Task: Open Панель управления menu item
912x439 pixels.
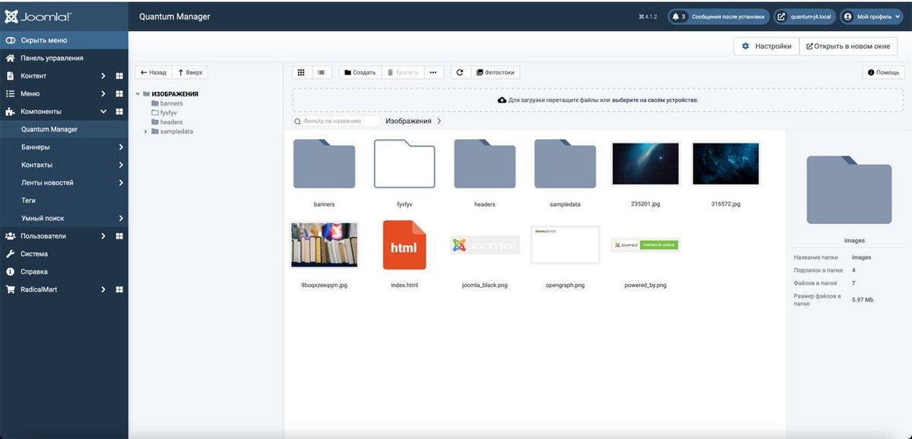Action: [x=52, y=58]
